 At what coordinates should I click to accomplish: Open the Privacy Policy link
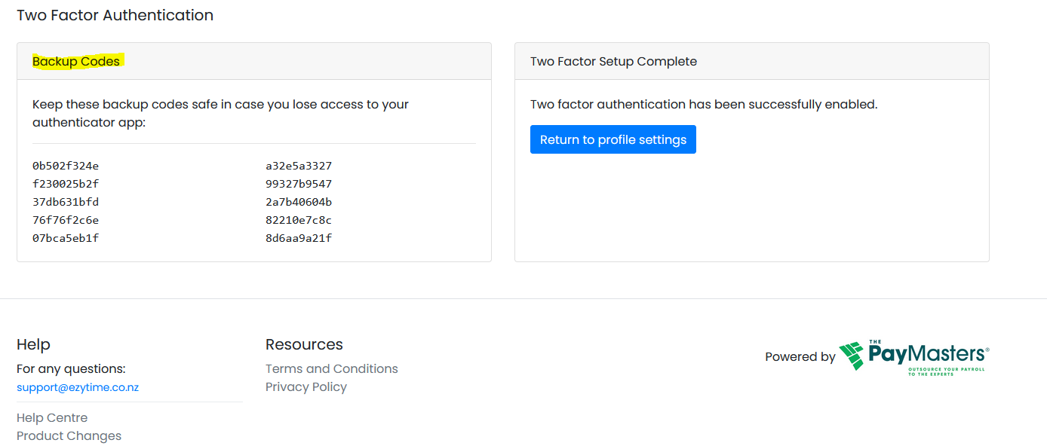pyautogui.click(x=306, y=386)
